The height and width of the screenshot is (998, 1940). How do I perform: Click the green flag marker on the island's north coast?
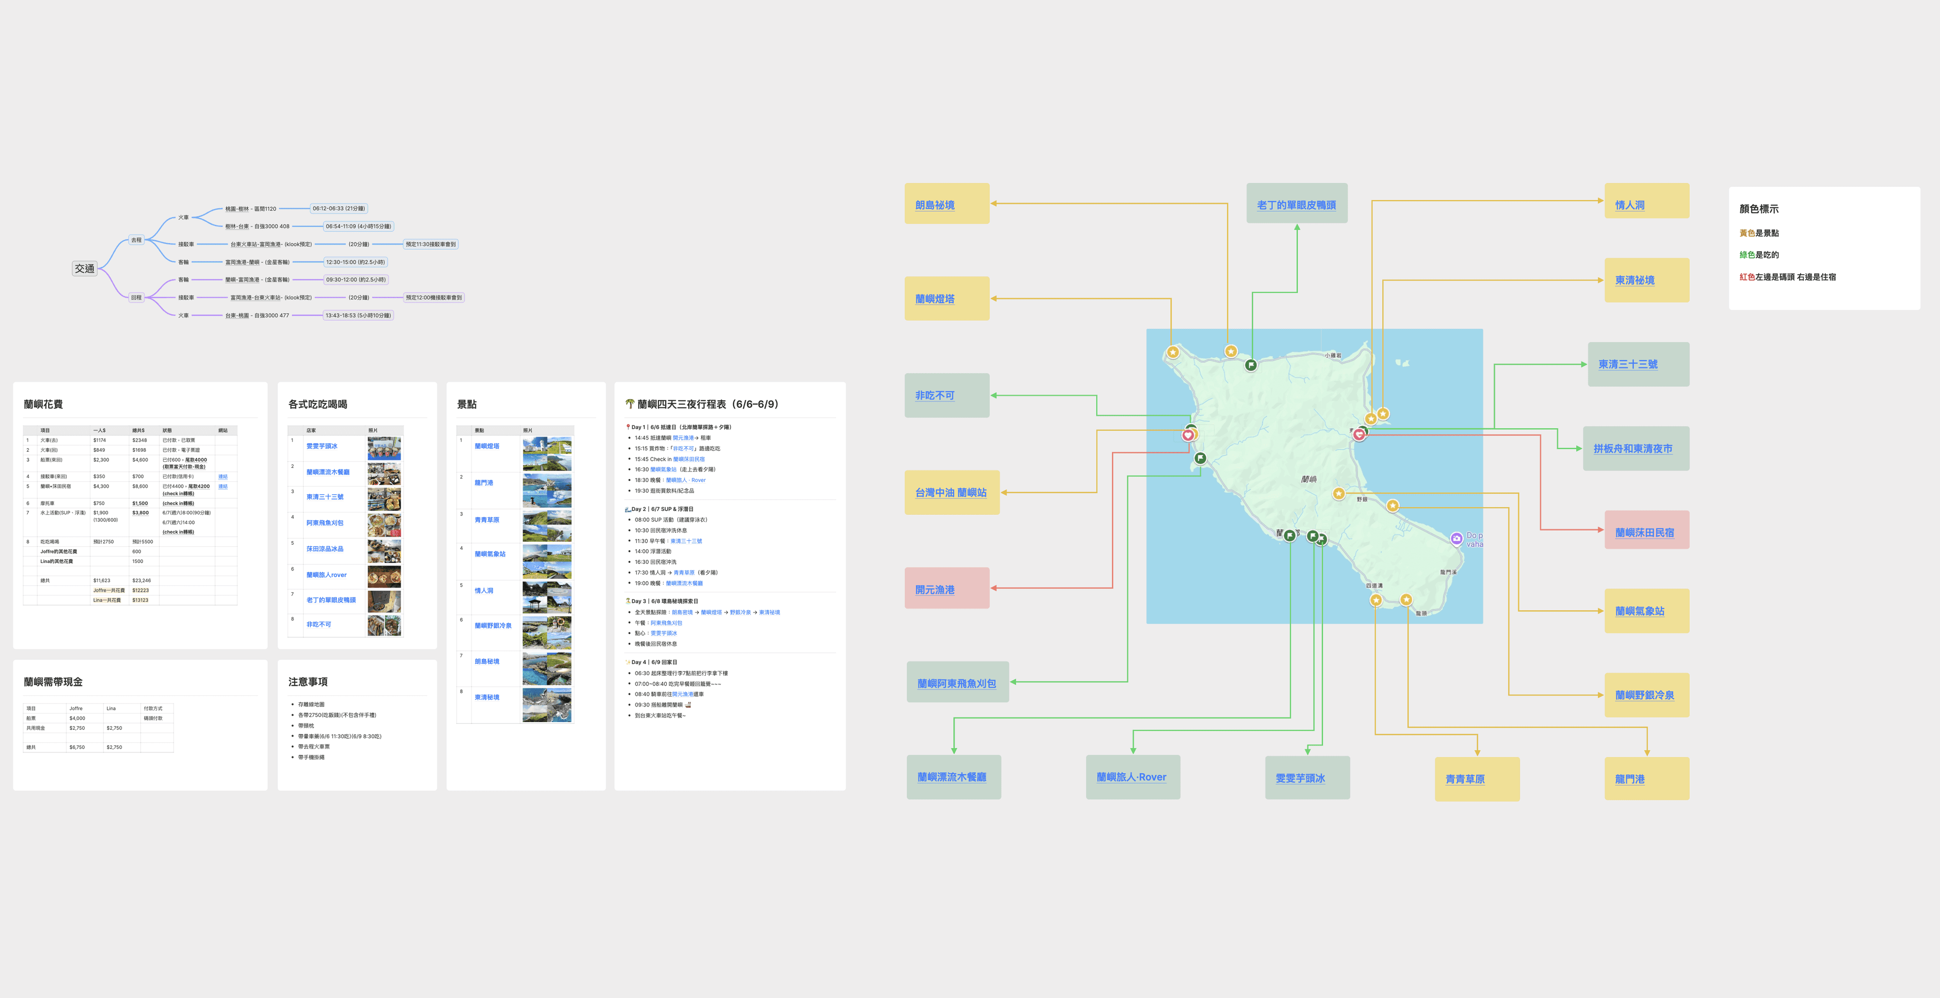(1251, 365)
